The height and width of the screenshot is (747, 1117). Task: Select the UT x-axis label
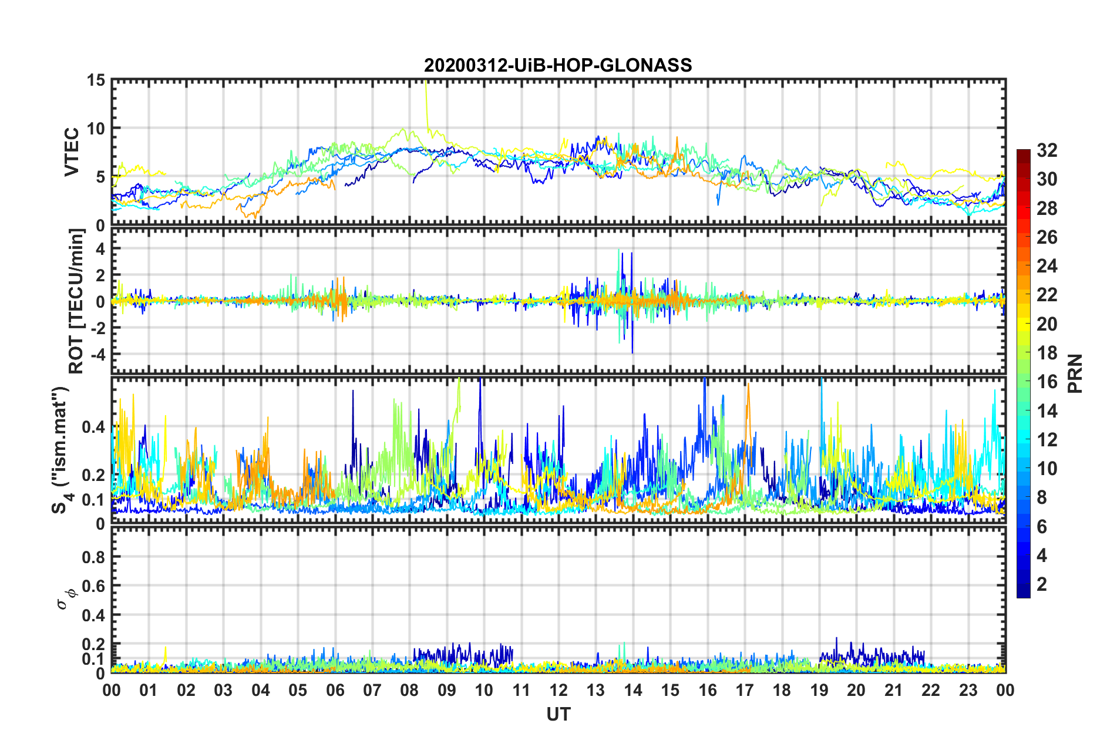(x=558, y=714)
